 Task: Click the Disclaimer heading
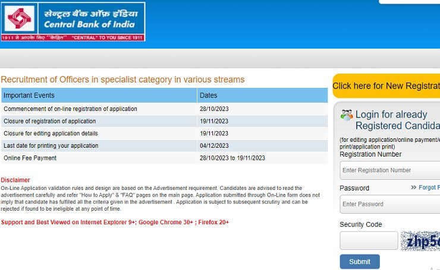[15, 180]
